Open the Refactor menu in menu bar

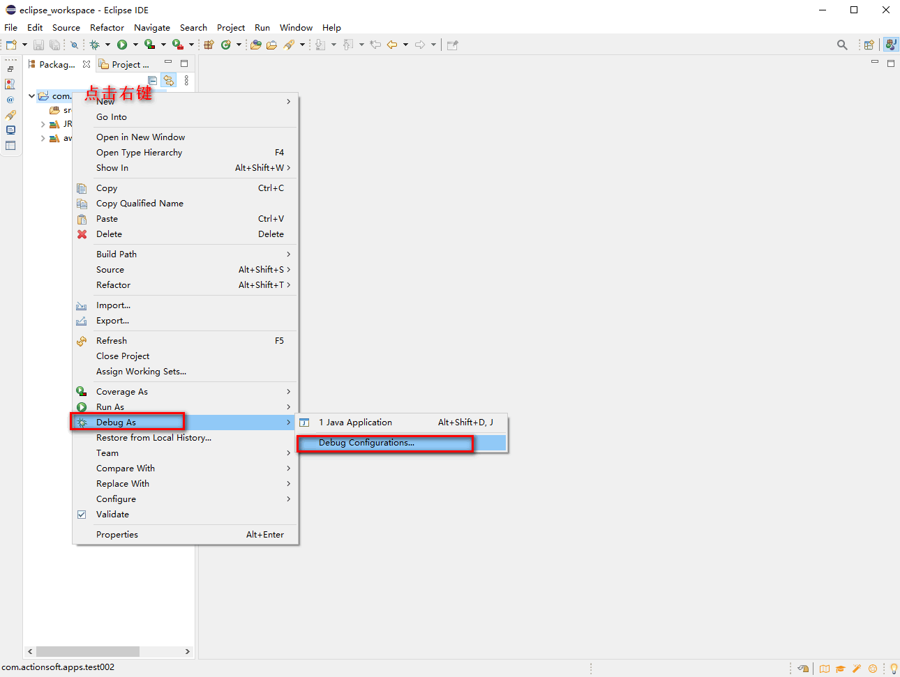[x=107, y=28]
